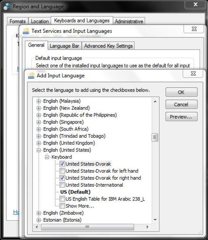Open the Location tab
The height and width of the screenshot is (240, 208).
point(40,21)
